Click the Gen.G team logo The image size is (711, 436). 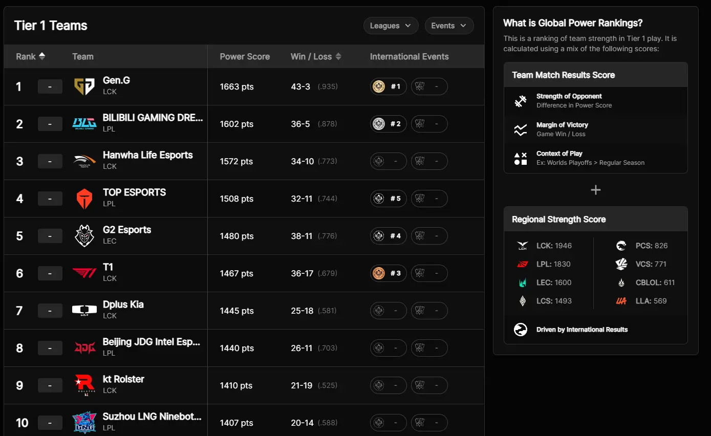point(84,86)
